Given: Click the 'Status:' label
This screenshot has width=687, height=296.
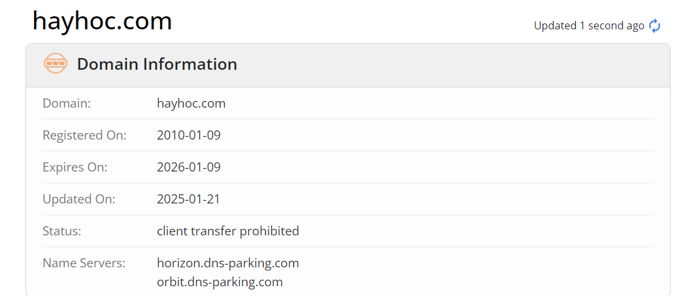Looking at the screenshot, I should click(61, 231).
